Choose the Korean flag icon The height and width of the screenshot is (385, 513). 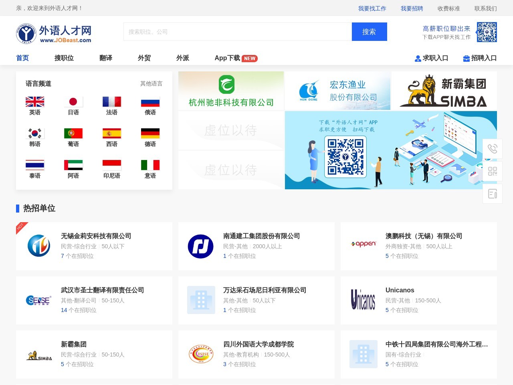pyautogui.click(x=35, y=134)
